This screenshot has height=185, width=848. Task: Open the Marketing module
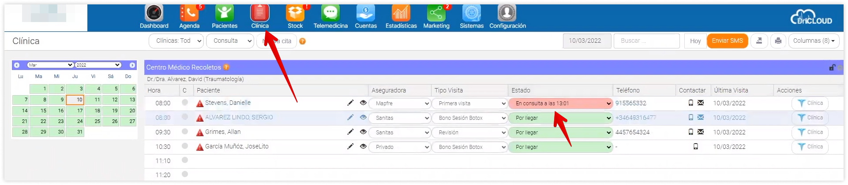(436, 17)
